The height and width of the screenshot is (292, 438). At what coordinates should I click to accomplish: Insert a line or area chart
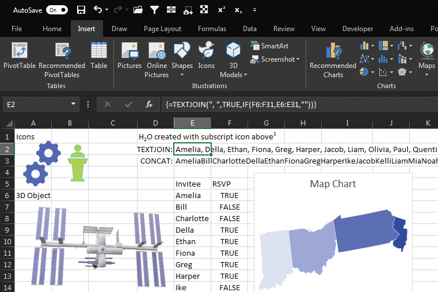367,59
